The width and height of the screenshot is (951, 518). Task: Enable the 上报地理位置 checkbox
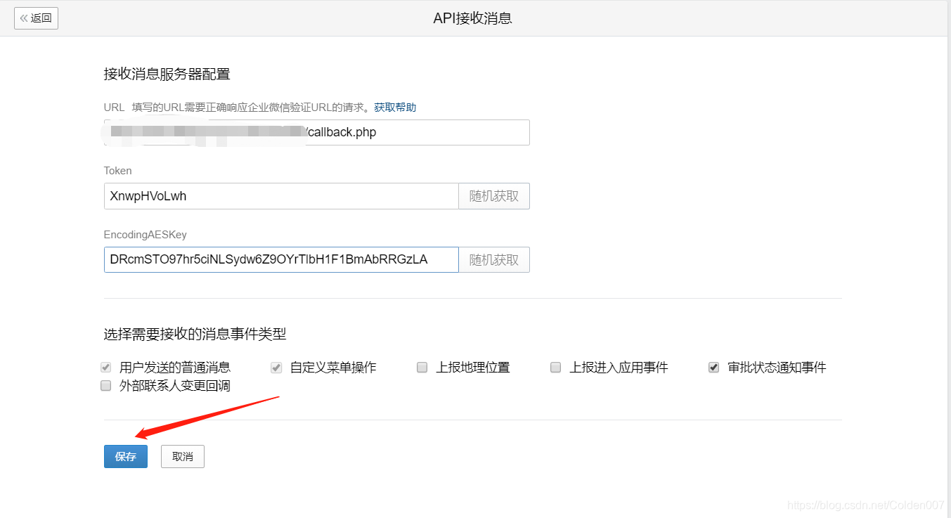tap(422, 367)
